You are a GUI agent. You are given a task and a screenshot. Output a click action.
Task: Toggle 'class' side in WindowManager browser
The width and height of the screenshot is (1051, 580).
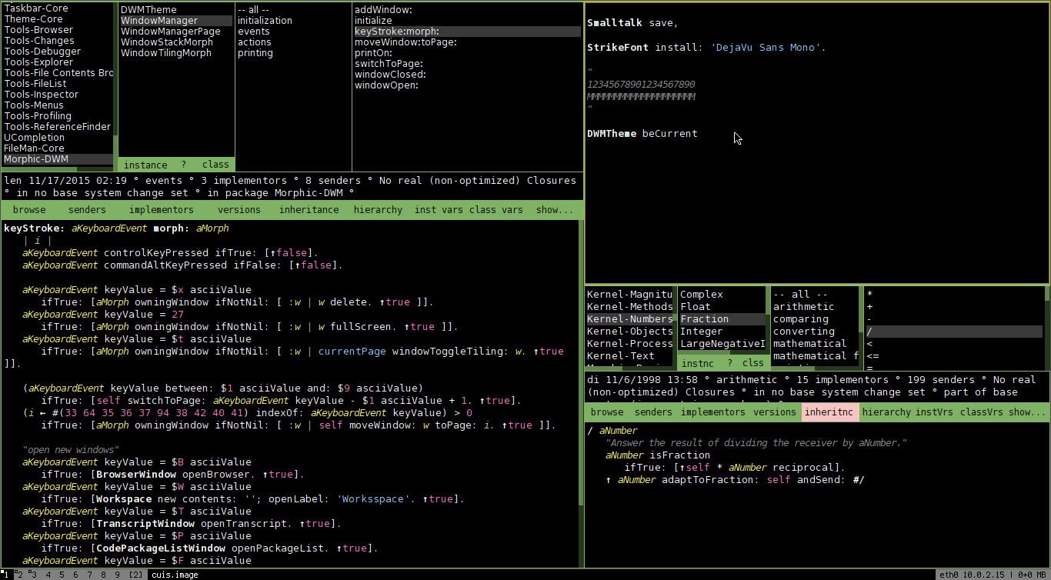point(215,165)
